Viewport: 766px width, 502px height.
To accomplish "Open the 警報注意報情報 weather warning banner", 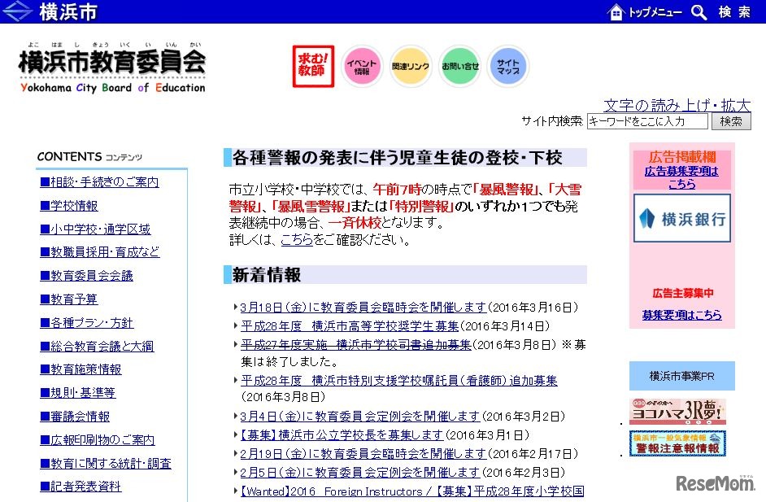I will pyautogui.click(x=677, y=445).
